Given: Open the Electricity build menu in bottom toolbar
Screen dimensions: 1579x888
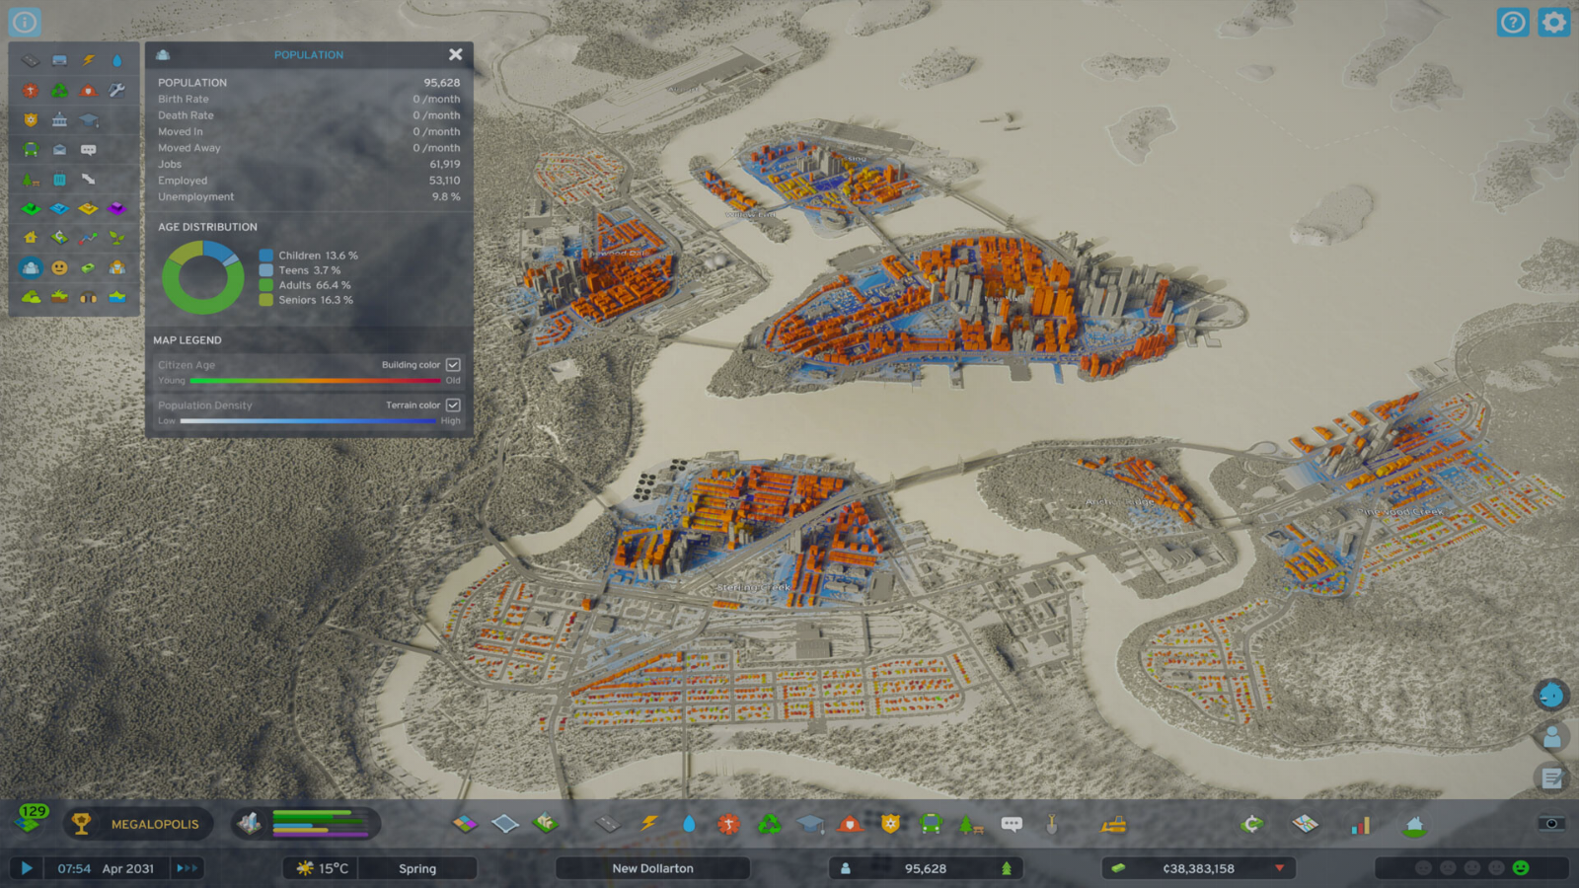Looking at the screenshot, I should [x=648, y=824].
